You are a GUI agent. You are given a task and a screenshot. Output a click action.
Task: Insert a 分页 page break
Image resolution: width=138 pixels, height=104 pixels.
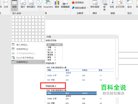click(x=6, y=4)
